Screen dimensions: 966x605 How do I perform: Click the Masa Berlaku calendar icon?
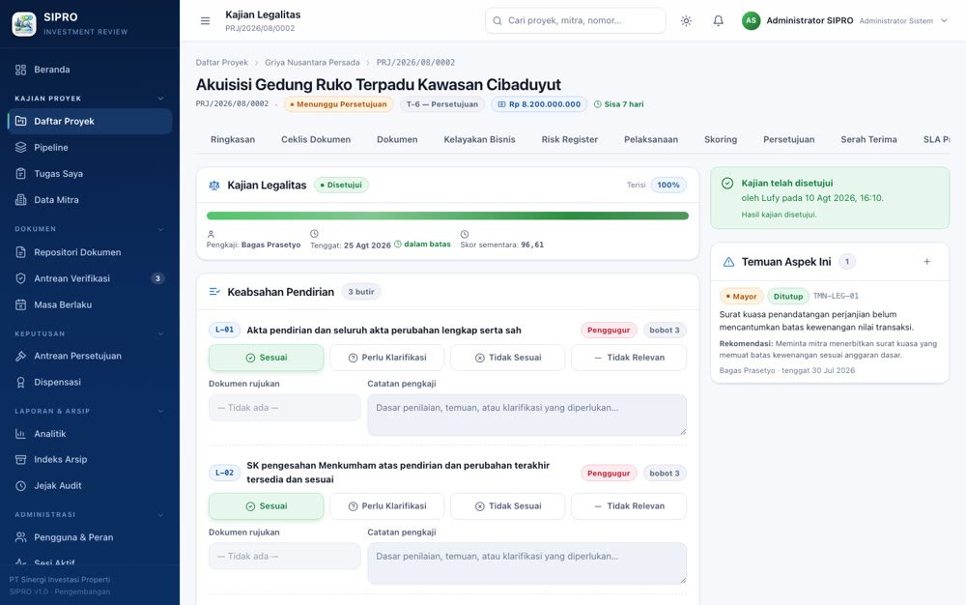point(21,304)
